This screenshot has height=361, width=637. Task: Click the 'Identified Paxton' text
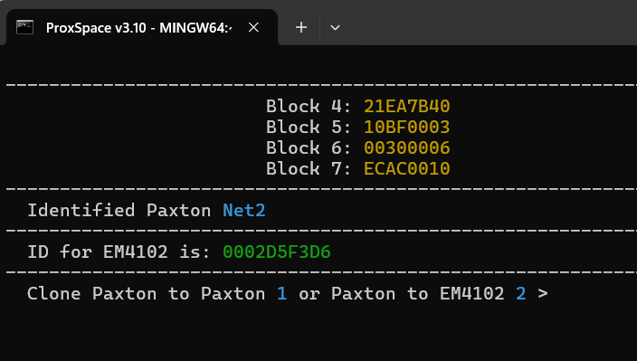(119, 210)
